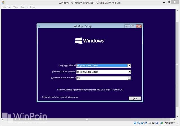This screenshot has height=126, width=180.
Task: Click the Next button in Windows Setup
Action: pos(135,98)
